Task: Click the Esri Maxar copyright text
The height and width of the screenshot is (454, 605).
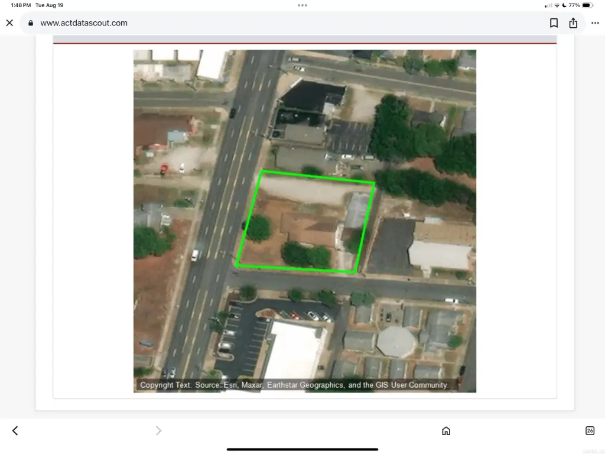Action: coord(294,385)
